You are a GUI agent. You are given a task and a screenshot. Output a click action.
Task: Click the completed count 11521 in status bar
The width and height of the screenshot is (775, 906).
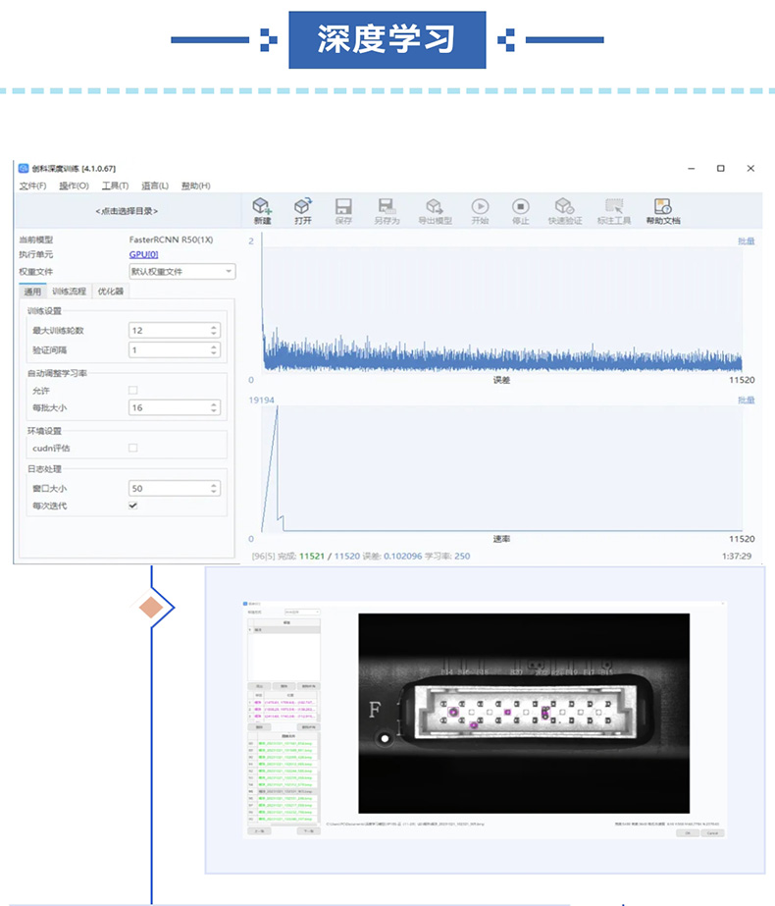312,556
